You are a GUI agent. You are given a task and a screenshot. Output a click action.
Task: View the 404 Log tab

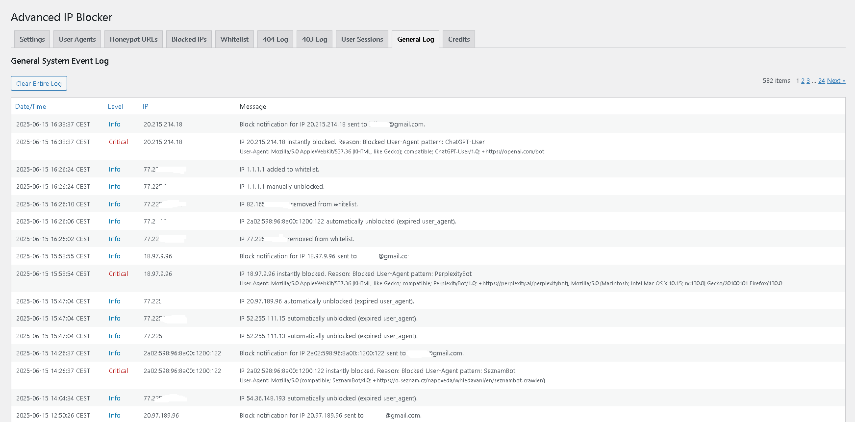pos(275,39)
